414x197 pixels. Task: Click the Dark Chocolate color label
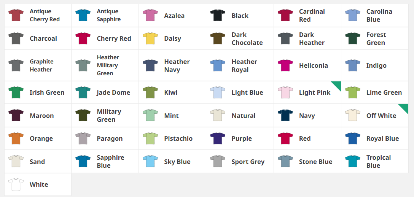point(247,38)
